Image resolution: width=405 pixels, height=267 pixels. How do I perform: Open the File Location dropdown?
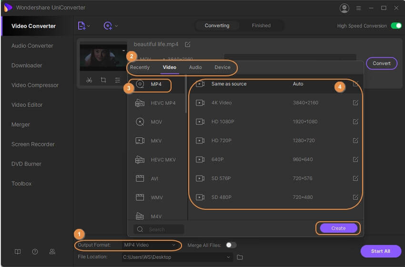tap(177, 257)
